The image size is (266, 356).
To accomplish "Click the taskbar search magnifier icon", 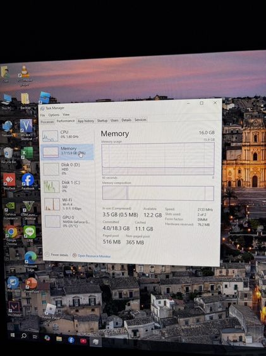I will pyautogui.click(x=24, y=335).
